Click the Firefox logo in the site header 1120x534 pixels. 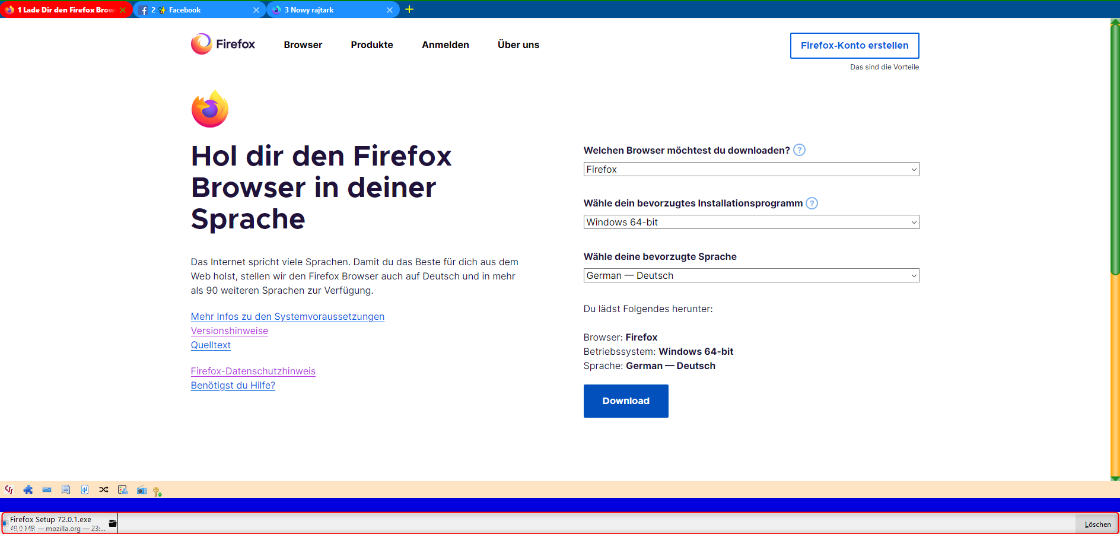tap(223, 44)
